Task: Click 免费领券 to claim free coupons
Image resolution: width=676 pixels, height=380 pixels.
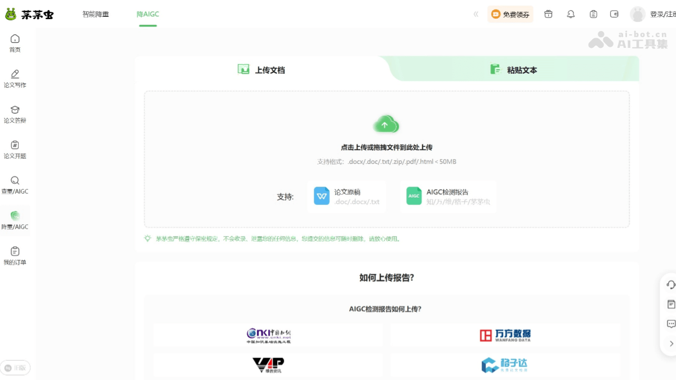Action: click(x=510, y=14)
